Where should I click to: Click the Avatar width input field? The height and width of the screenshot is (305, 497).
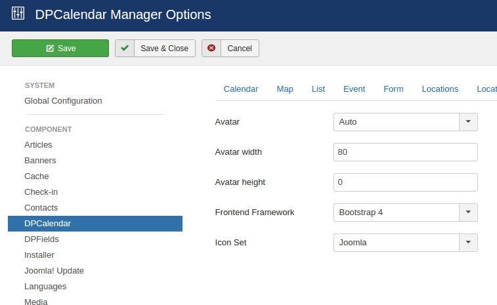[x=405, y=152]
